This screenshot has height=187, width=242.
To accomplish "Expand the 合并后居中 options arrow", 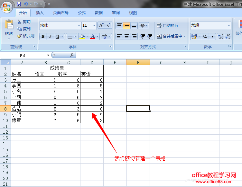I will coord(184,36).
